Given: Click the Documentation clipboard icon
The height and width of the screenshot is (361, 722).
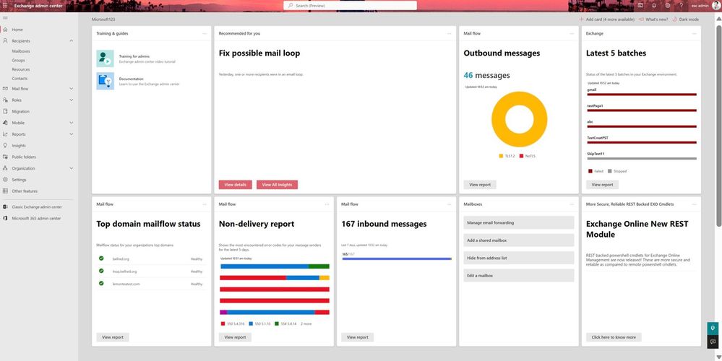Looking at the screenshot, I should [x=105, y=81].
